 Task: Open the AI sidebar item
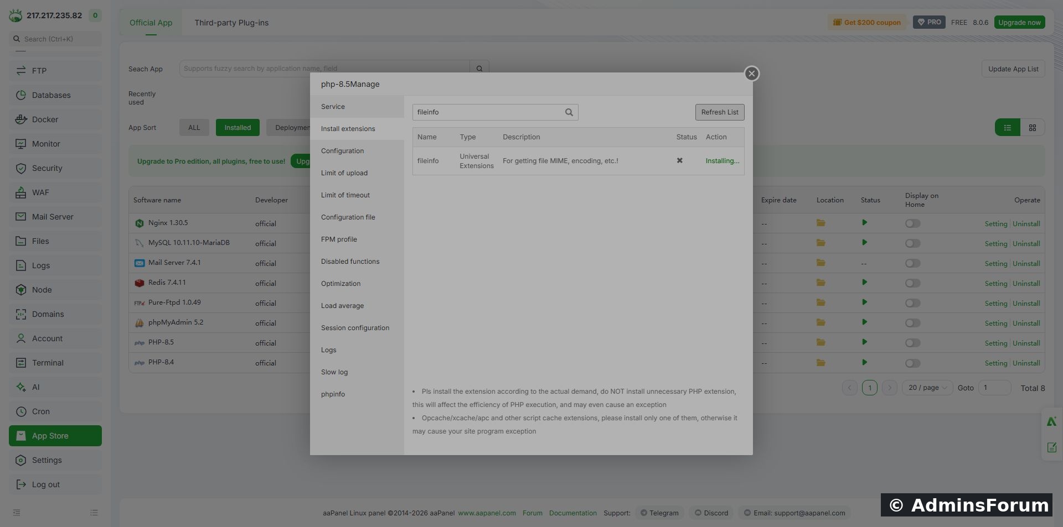[55, 387]
